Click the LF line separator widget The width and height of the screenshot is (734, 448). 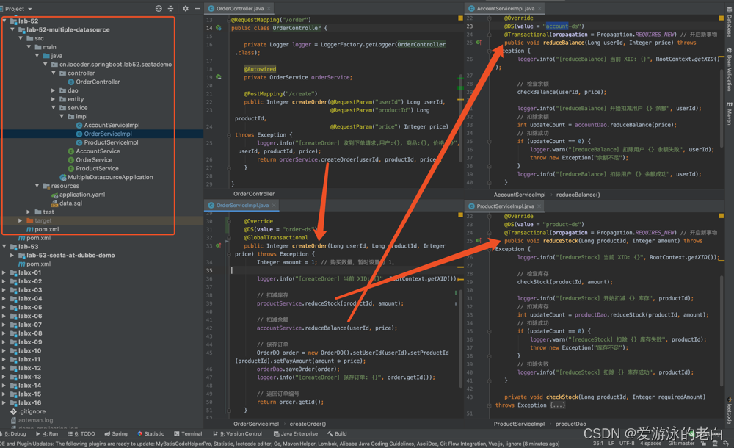coord(611,444)
